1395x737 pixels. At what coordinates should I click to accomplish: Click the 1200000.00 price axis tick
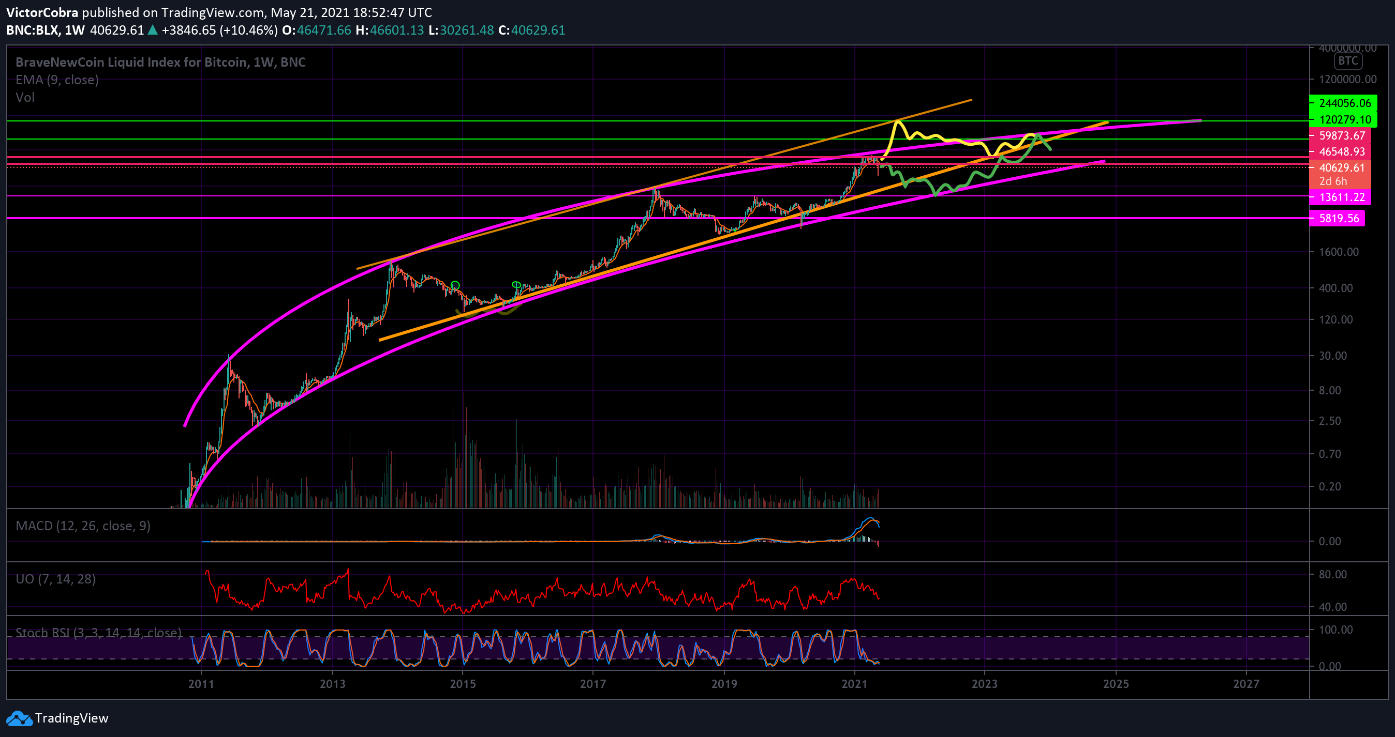[1348, 80]
